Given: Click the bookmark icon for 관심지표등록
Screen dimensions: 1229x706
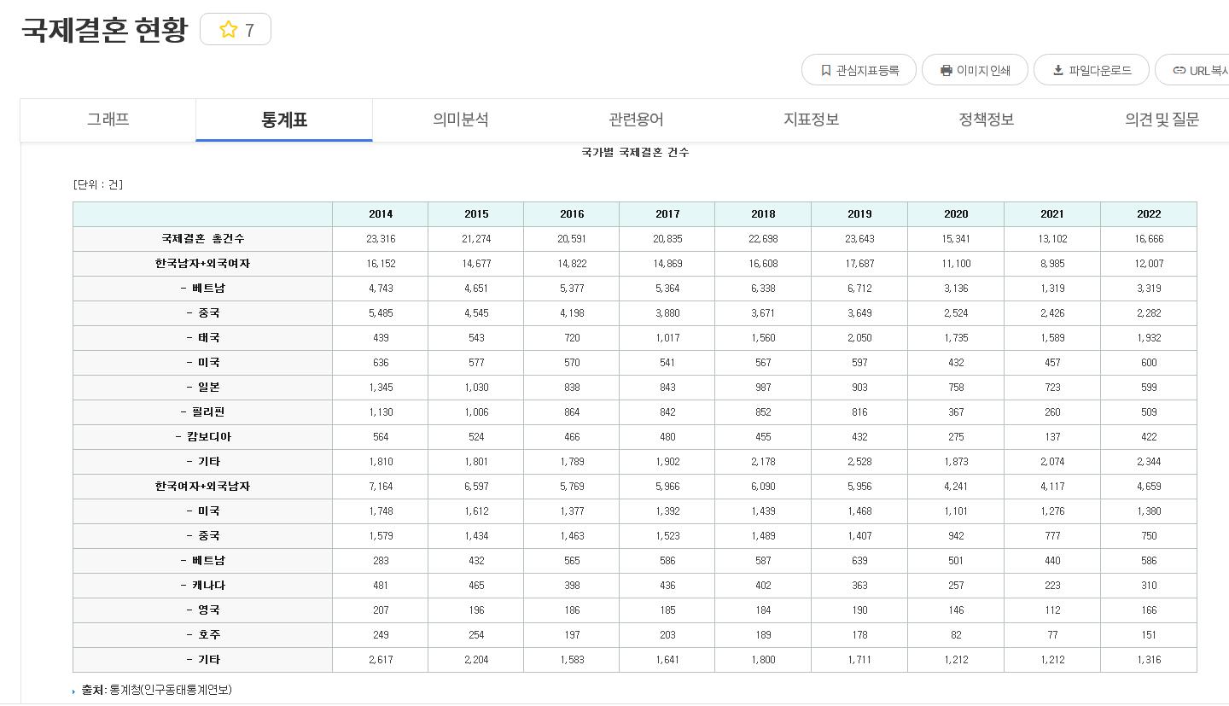Looking at the screenshot, I should tap(825, 70).
